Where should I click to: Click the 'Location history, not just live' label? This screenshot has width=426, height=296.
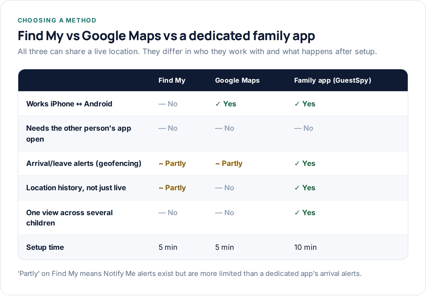[76, 188]
